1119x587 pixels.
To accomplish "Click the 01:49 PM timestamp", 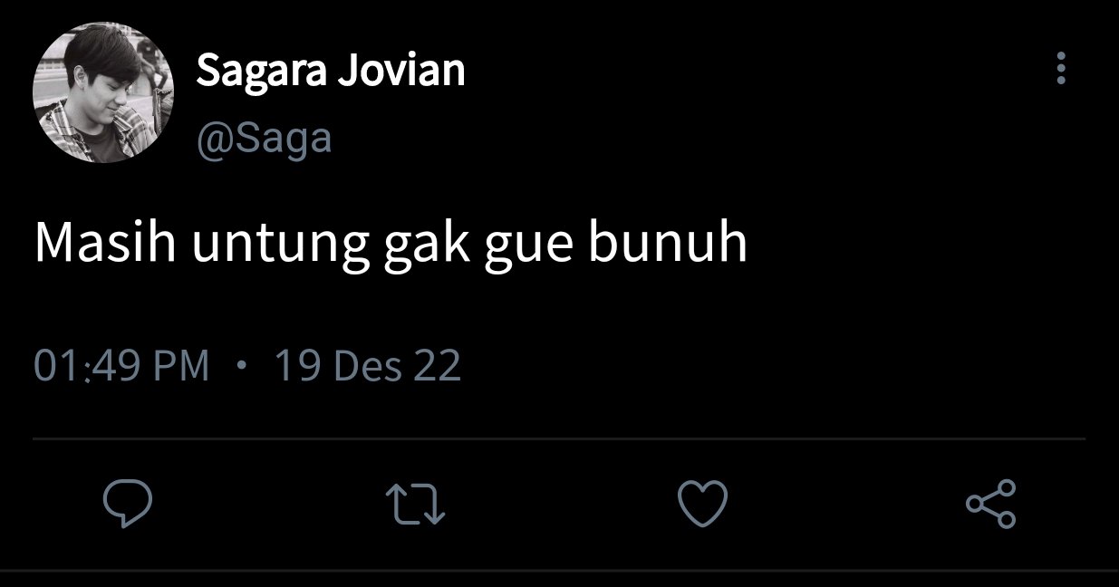I will coord(121,366).
